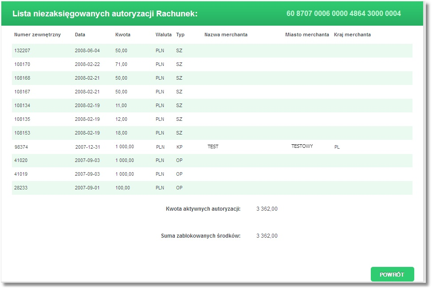Select authorization number 108134
432x289 pixels.
point(22,106)
